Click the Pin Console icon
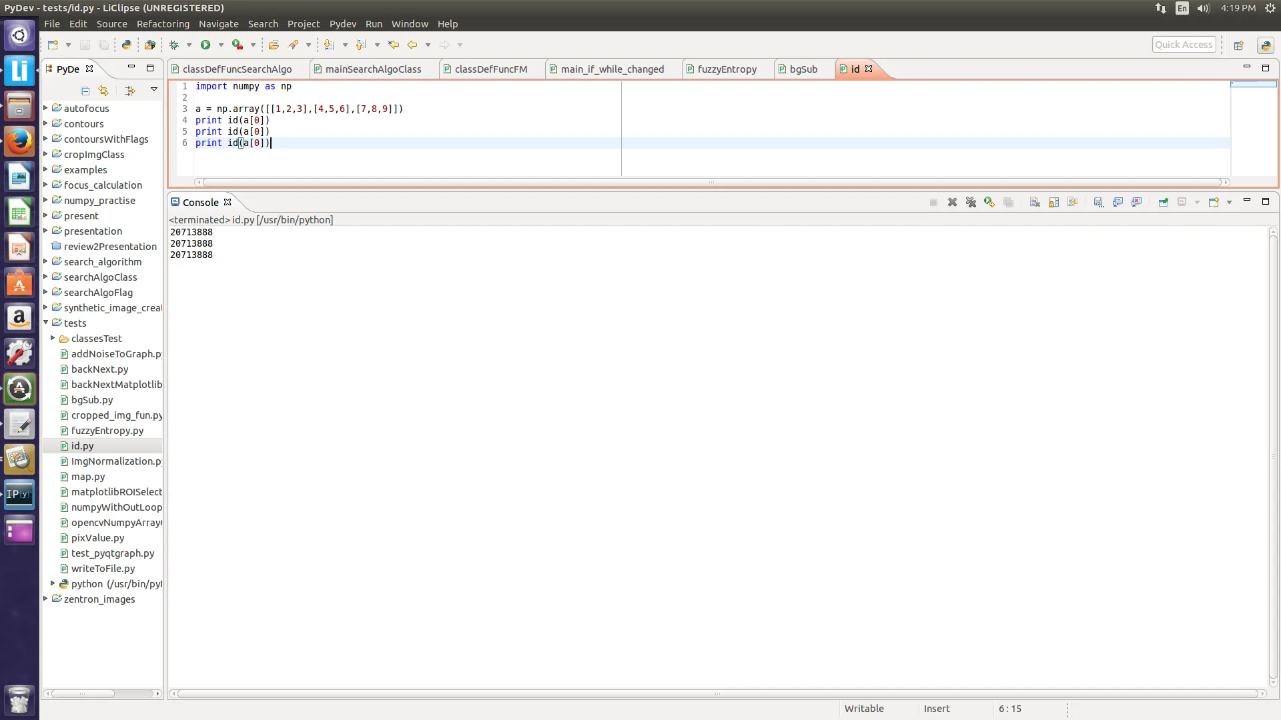The image size is (1281, 720). point(1163,202)
